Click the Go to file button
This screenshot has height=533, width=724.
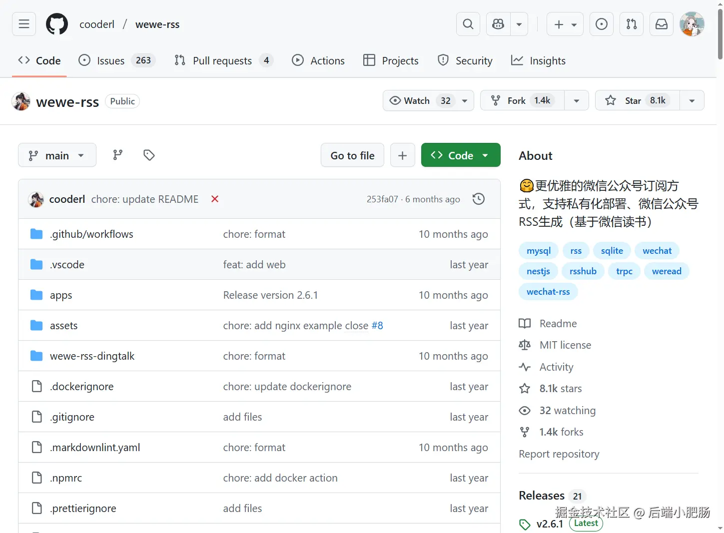[352, 155]
